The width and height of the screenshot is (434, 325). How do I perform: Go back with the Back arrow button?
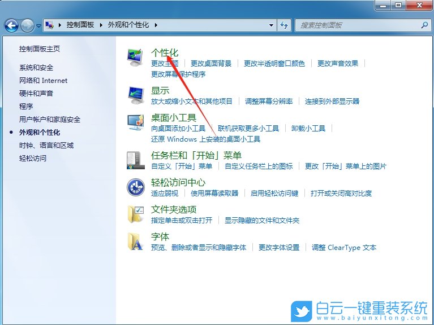[x=12, y=25]
